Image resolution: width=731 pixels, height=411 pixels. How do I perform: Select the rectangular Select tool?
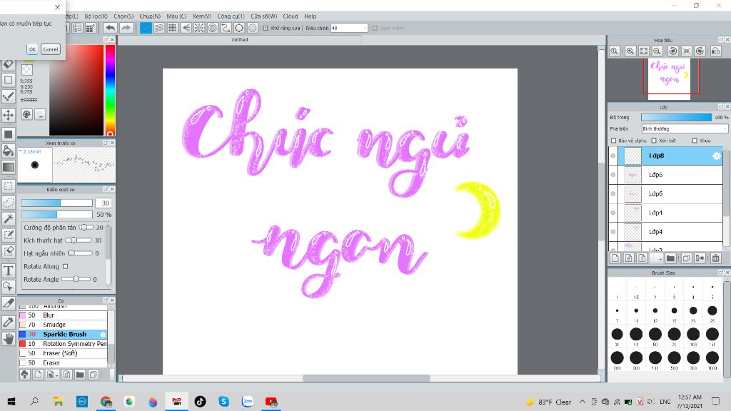click(9, 186)
